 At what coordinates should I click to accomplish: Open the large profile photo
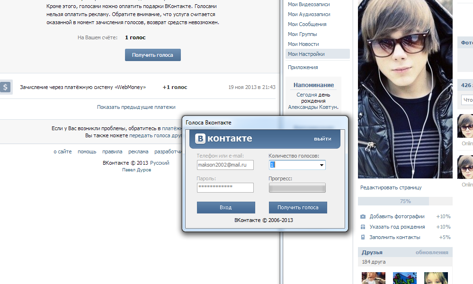(x=405, y=89)
